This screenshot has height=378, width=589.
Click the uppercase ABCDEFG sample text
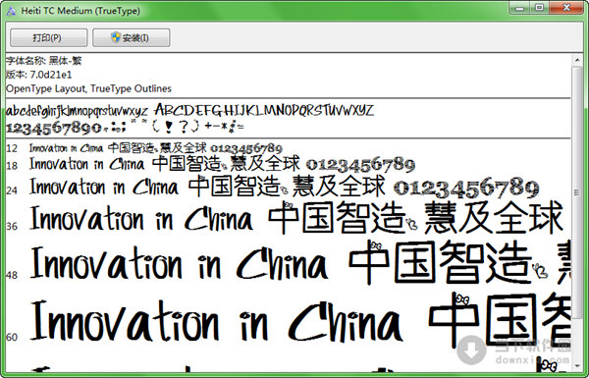(264, 110)
